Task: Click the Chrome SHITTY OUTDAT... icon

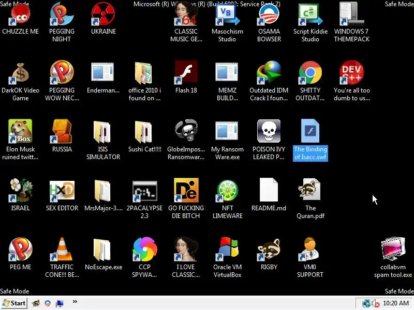Action: [x=310, y=72]
